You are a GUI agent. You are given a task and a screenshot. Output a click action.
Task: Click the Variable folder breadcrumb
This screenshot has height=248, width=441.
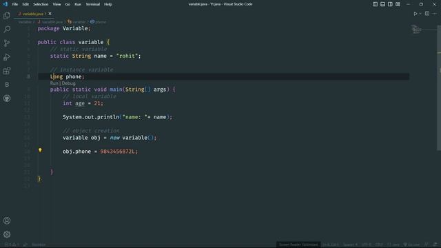point(25,22)
